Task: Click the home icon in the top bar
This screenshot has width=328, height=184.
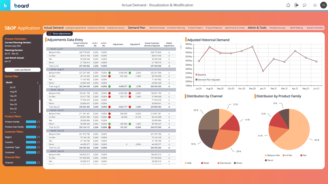Action: pos(288,5)
